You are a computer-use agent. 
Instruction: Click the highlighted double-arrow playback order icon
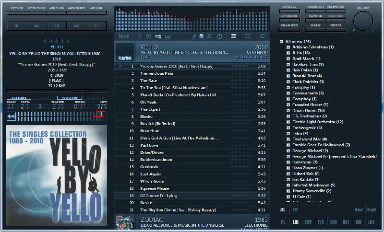tap(158, 37)
